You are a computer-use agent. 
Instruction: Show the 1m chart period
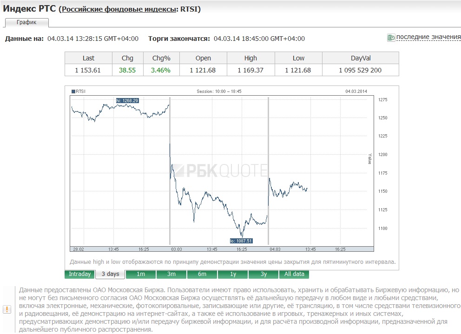tap(141, 274)
